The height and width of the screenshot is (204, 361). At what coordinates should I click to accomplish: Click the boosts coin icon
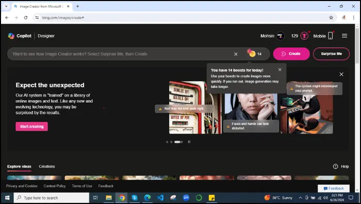[x=252, y=53]
